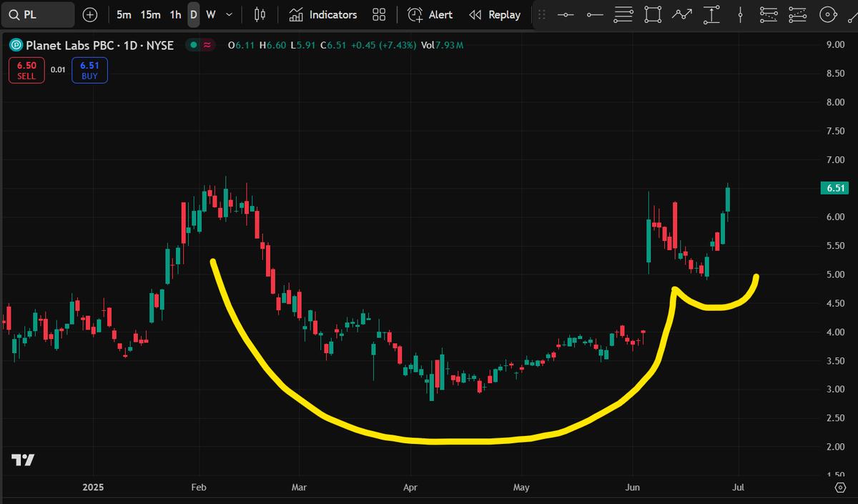Select the 15m timeframe

coord(150,14)
